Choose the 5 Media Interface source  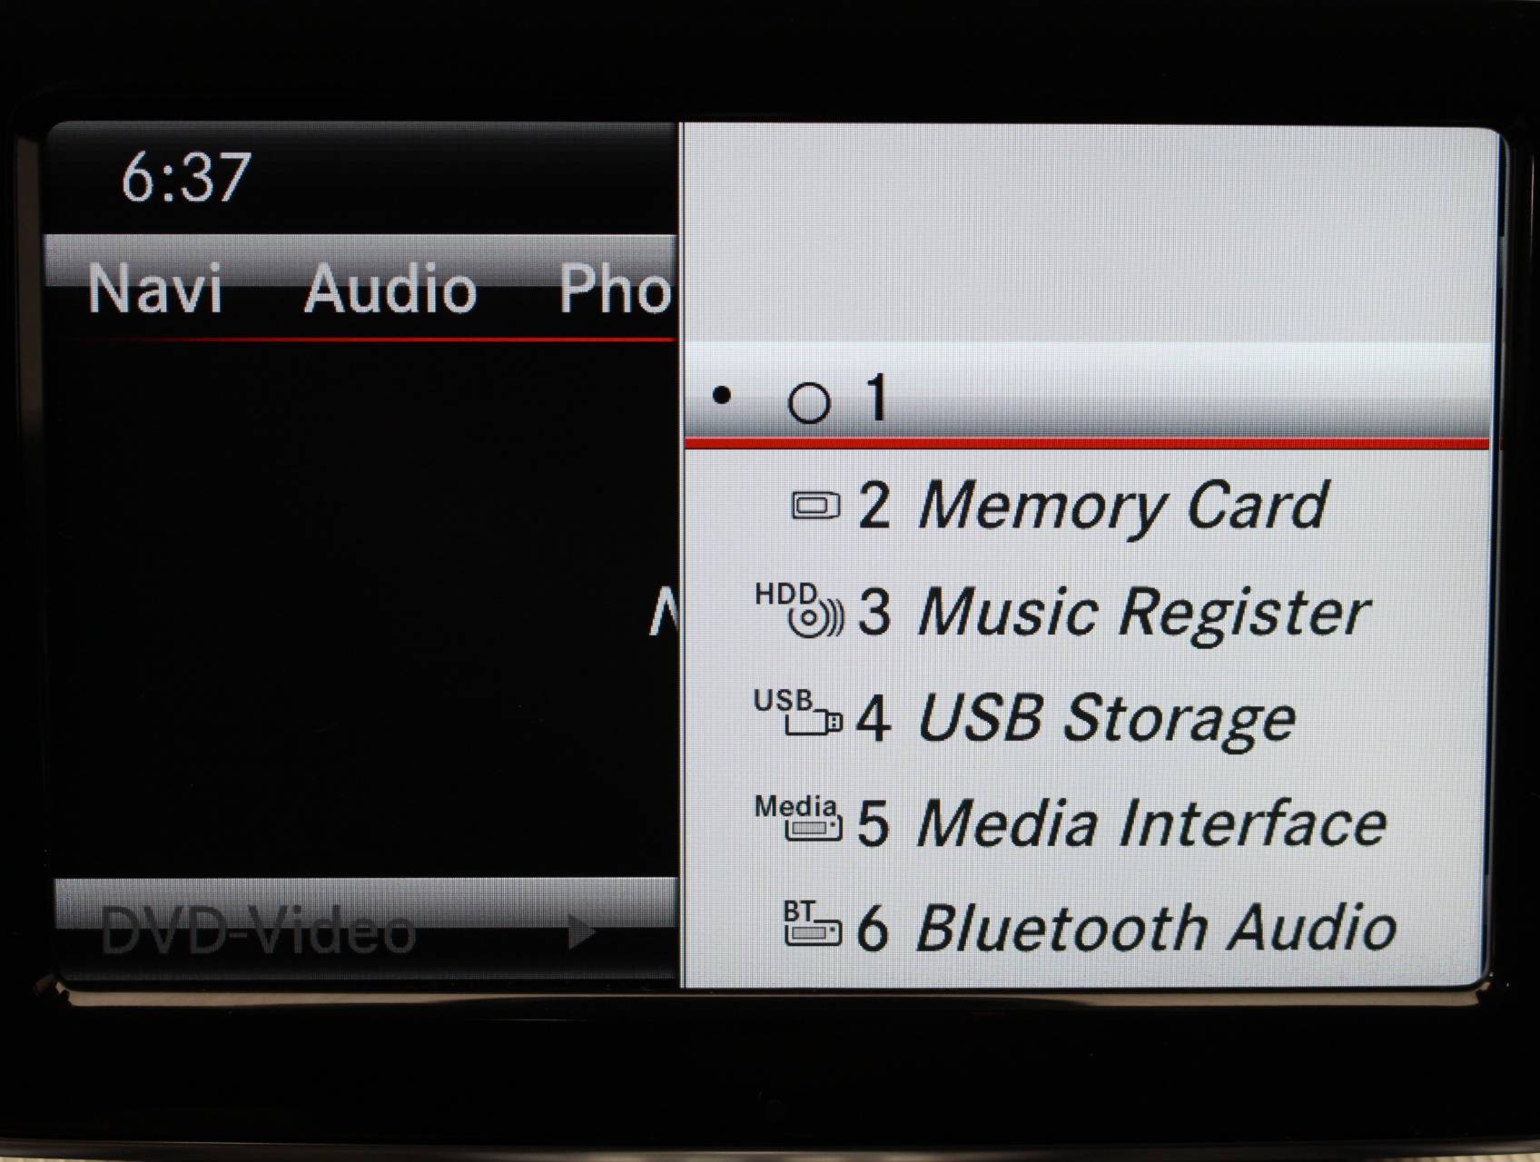[x=1086, y=822]
